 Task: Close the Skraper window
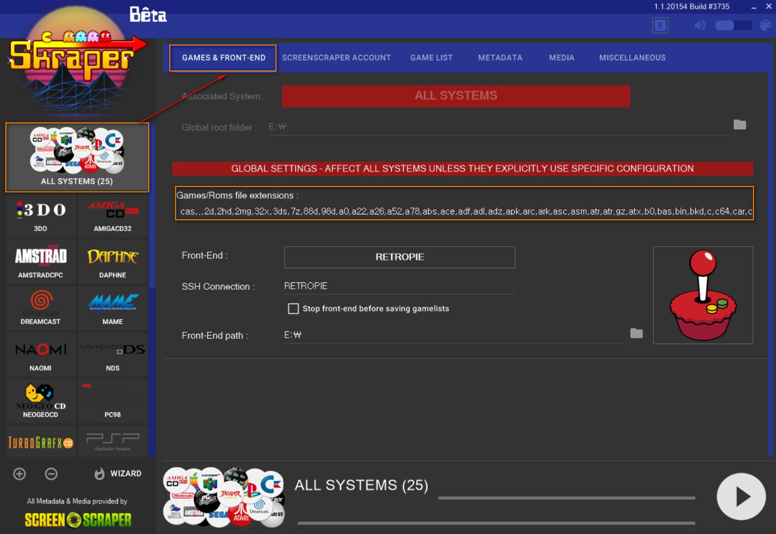769,7
